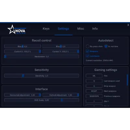Click the Gaming settings heading
Screen dimensions: 130x130
click(106, 70)
